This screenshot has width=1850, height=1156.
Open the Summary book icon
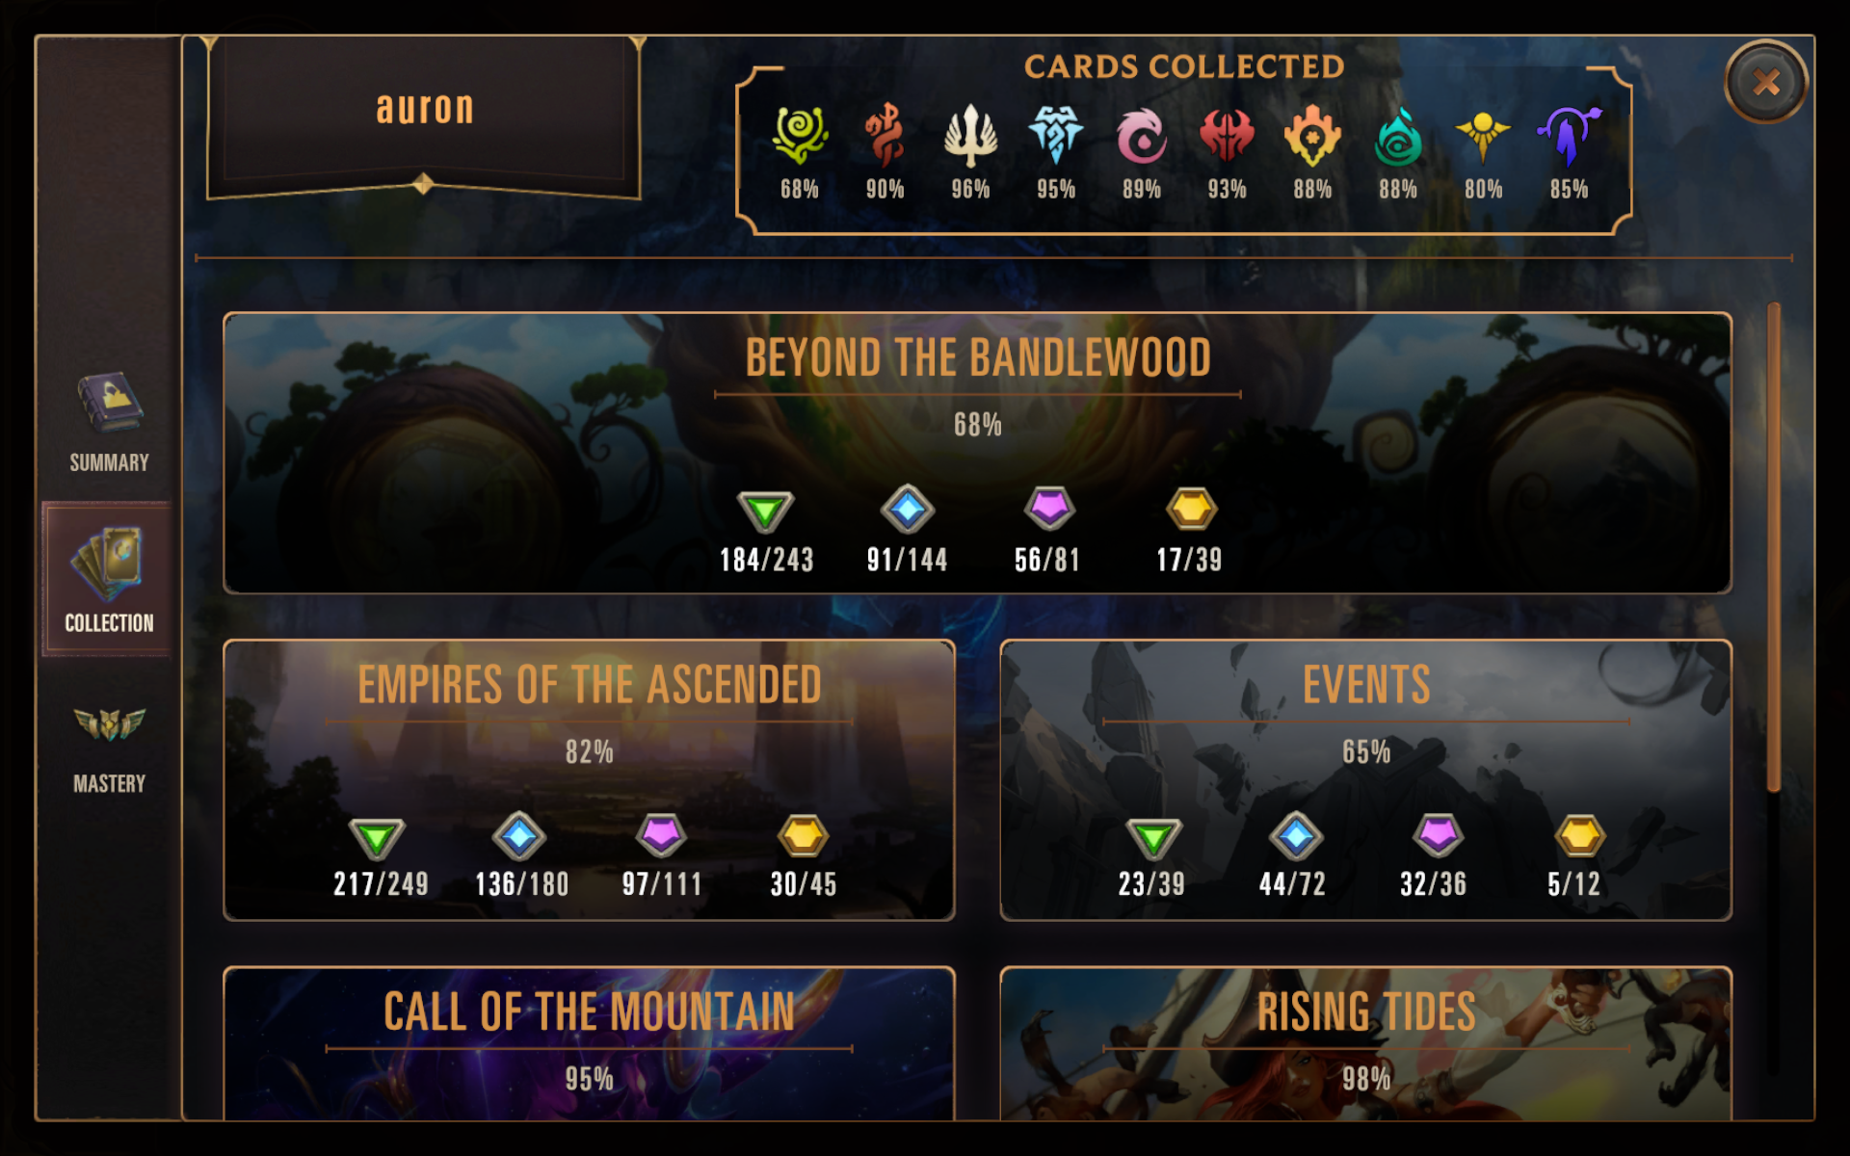109,403
